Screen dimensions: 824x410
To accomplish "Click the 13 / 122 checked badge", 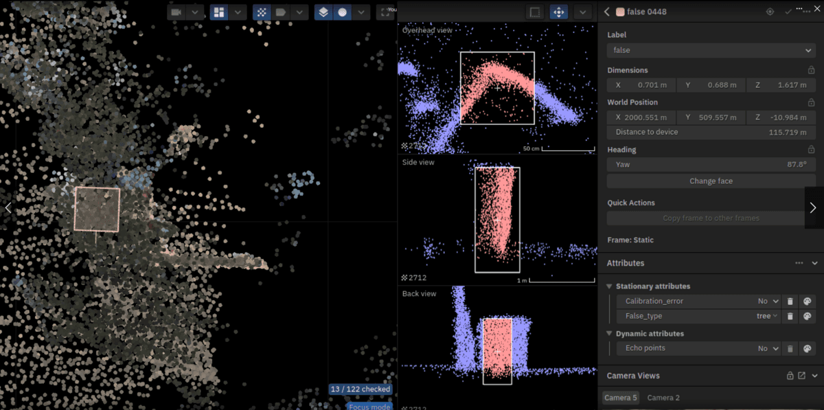I will tap(360, 389).
